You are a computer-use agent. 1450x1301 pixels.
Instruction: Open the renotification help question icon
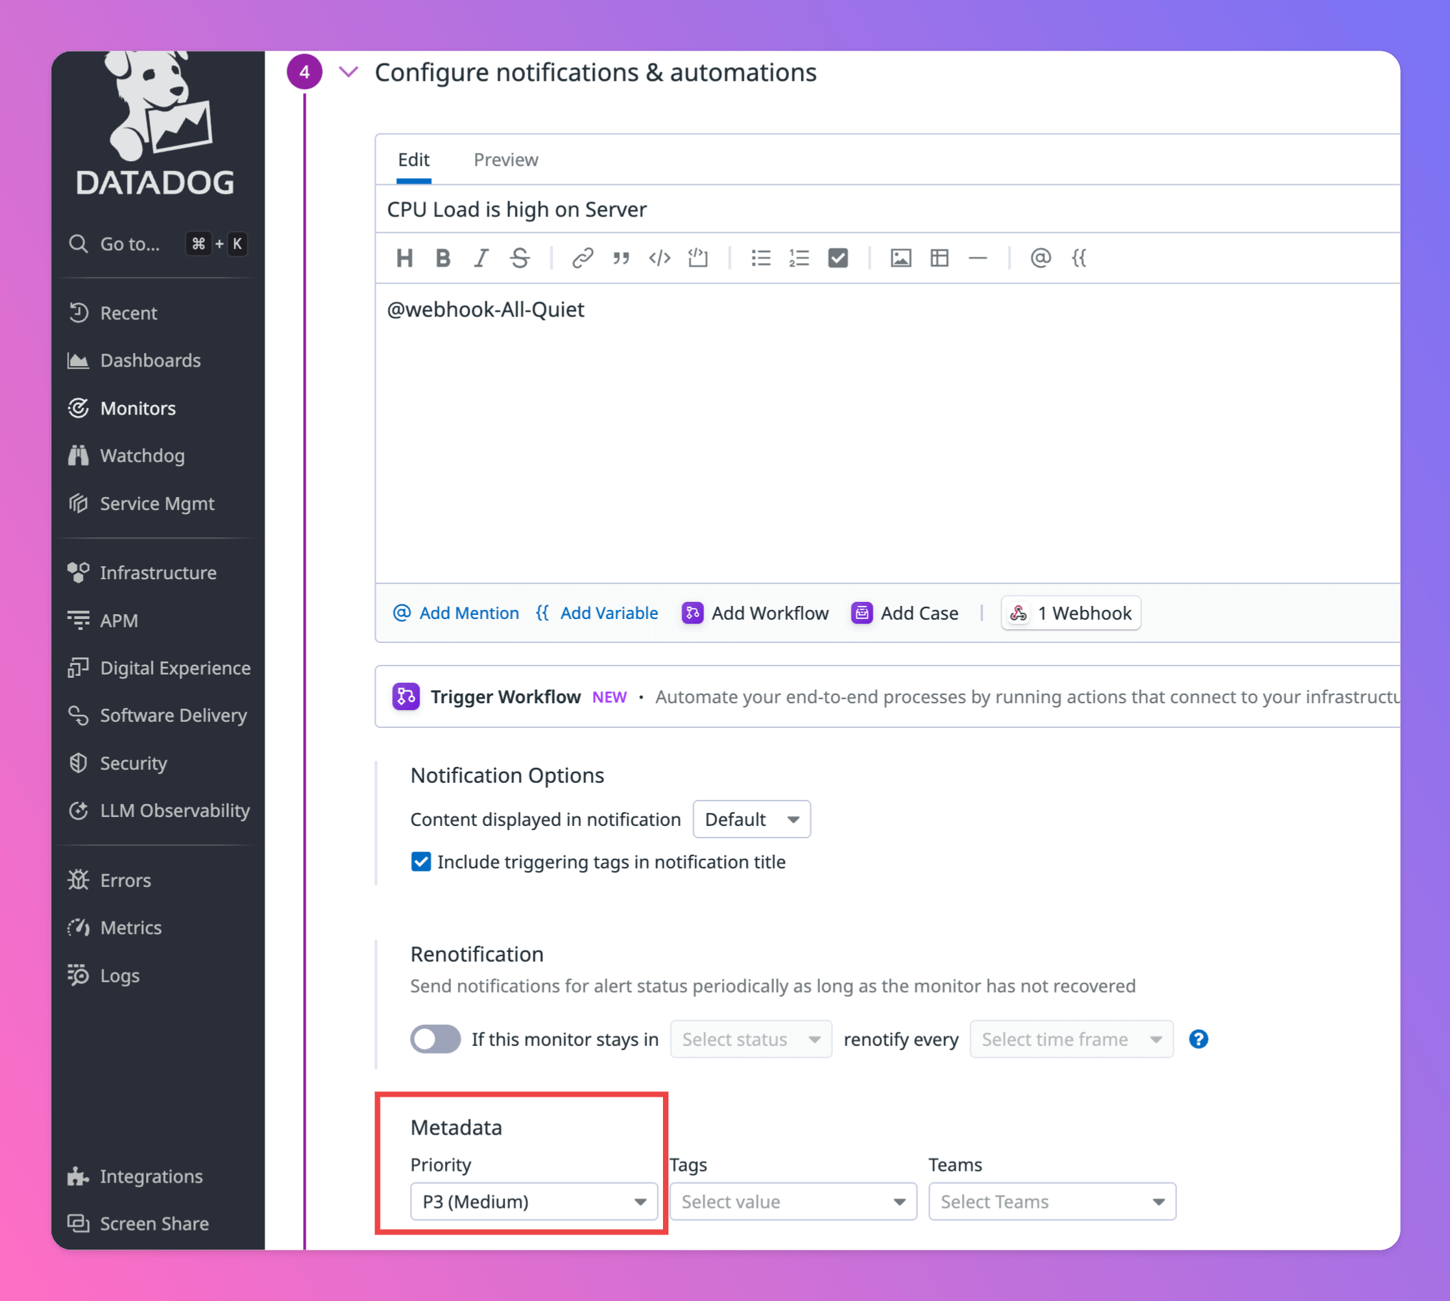[x=1198, y=1039]
